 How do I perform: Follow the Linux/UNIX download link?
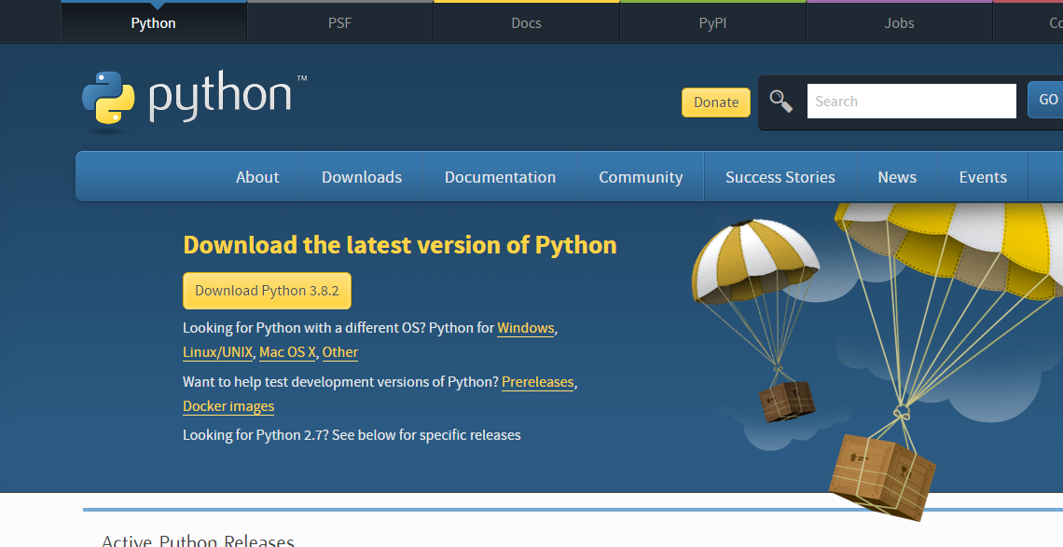217,352
